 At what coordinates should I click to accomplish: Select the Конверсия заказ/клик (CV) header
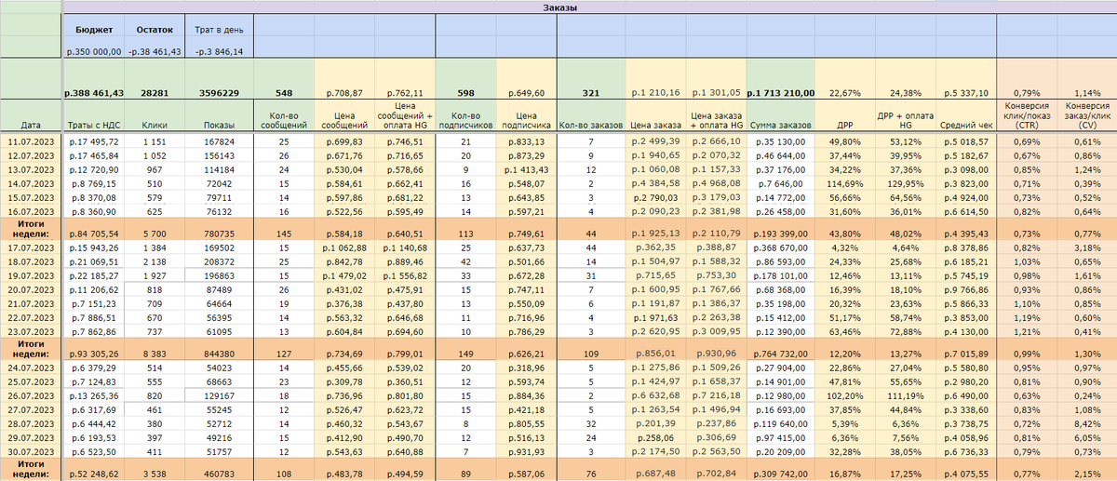1087,117
